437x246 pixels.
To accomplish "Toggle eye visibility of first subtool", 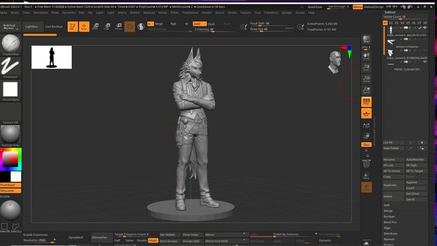I will point(425,28).
